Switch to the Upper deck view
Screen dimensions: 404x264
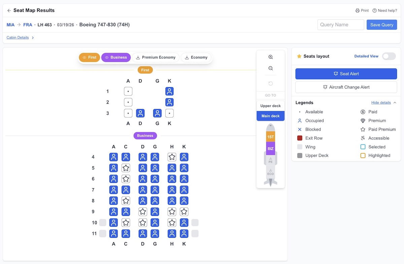click(x=270, y=106)
